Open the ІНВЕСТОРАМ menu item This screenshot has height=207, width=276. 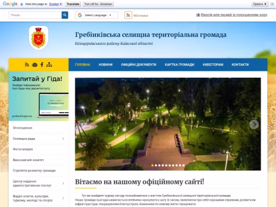pos(213,64)
